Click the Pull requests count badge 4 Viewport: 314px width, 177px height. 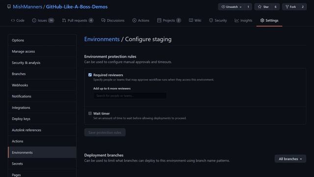91,21
